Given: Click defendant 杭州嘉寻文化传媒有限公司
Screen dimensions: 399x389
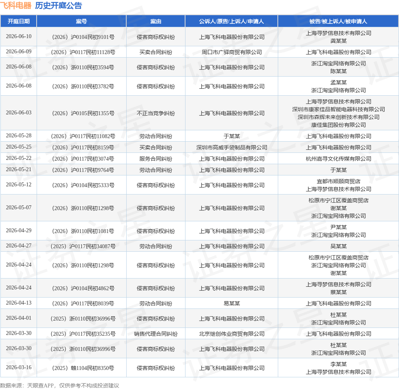Looking at the screenshot, I should coord(339,159).
